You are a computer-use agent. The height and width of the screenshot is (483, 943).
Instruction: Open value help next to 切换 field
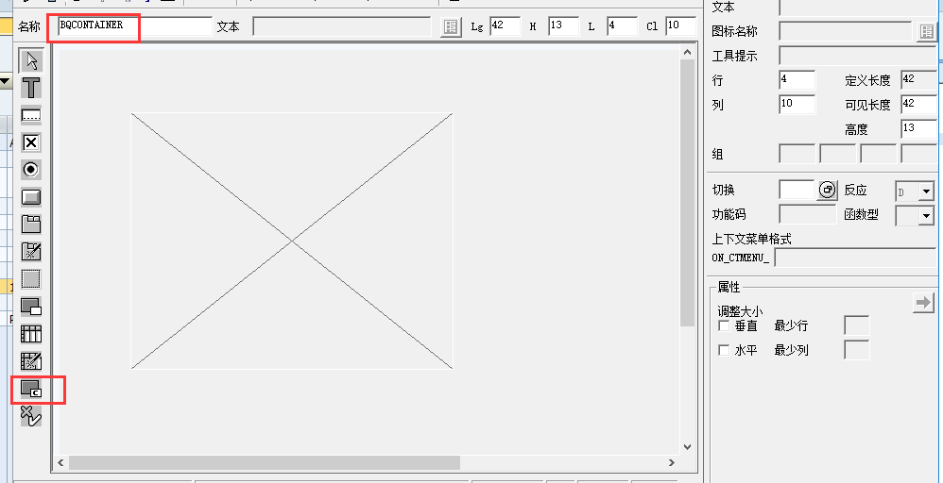pyautogui.click(x=827, y=191)
